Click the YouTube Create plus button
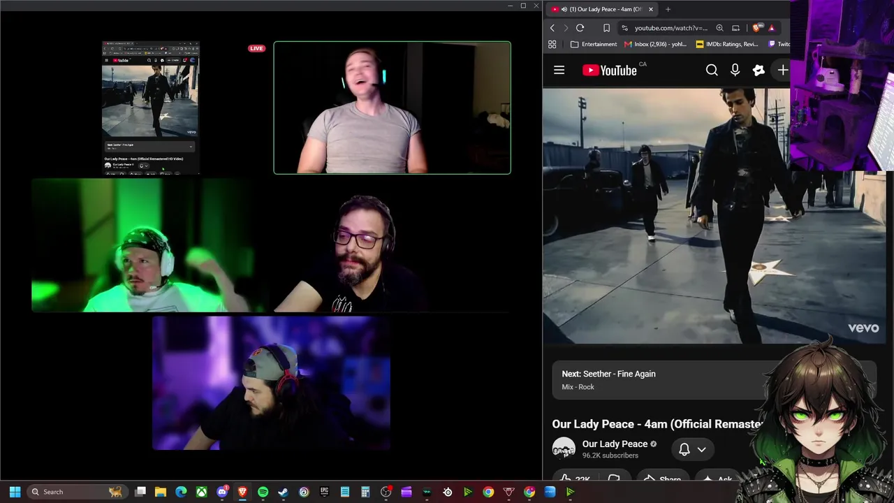The width and height of the screenshot is (894, 503). (x=782, y=70)
